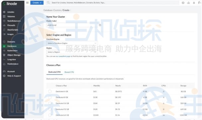Click the Help & Support icon

[4, 76]
